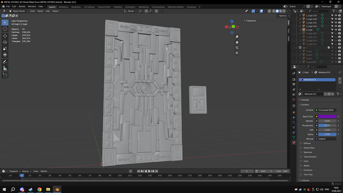The image size is (343, 193).
Task: Open the Object properties tab
Action: coord(294,113)
